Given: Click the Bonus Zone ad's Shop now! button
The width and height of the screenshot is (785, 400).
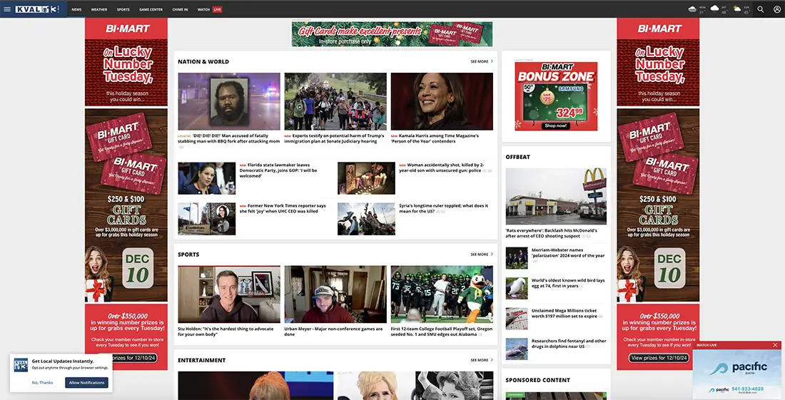Looking at the screenshot, I should [x=556, y=125].
